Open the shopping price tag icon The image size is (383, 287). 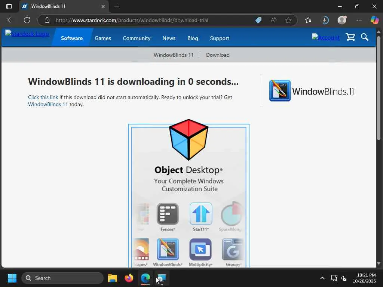click(x=258, y=20)
